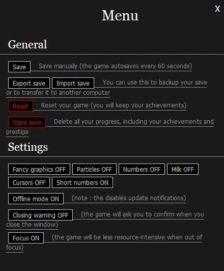Click the Settings section heading

[x=28, y=147]
